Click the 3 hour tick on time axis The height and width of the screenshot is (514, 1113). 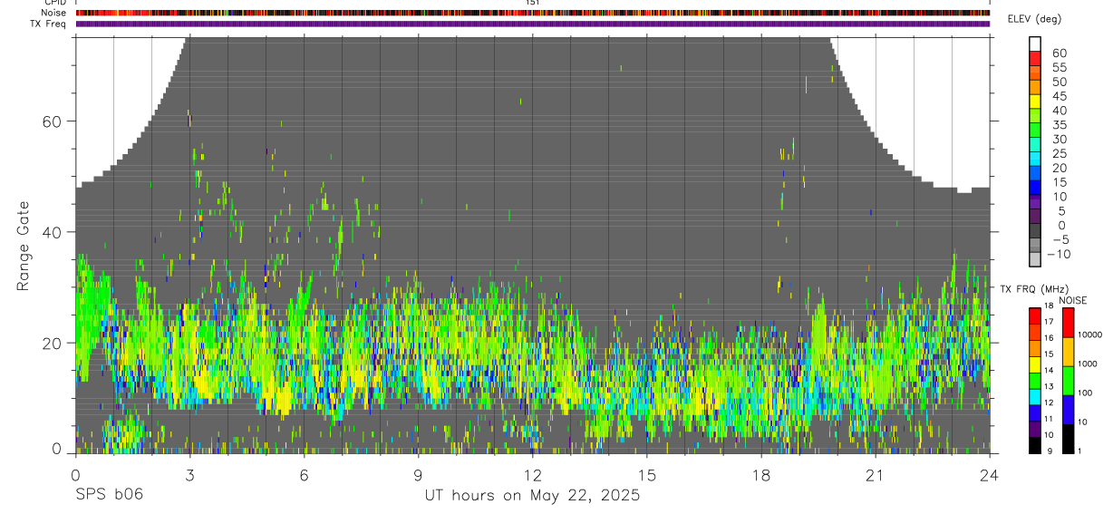tap(190, 474)
